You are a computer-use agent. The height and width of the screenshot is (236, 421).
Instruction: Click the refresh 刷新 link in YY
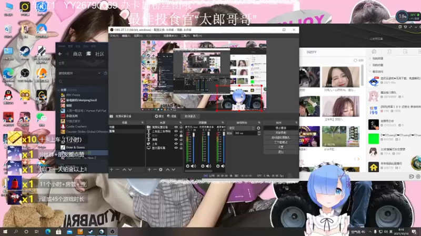(359, 60)
